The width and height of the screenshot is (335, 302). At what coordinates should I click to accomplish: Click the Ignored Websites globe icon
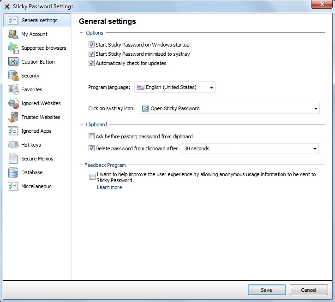point(13,103)
